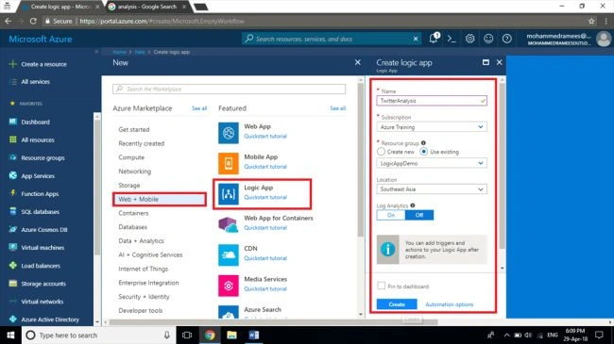Image resolution: width=614 pixels, height=344 pixels.
Task: Open portal settings gear
Action: tap(469, 39)
